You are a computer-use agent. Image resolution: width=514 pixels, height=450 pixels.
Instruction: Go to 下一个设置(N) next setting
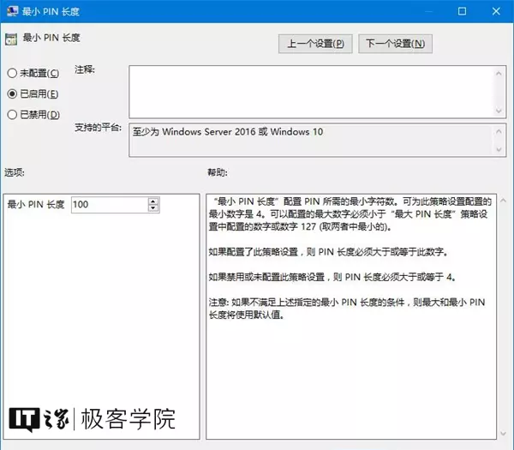[x=395, y=44]
